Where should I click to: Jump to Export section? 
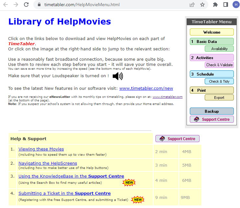pos(219,98)
